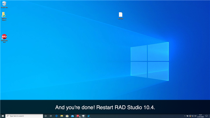Open Cortana from the taskbar
Image resolution: width=210 pixels, height=118 pixels.
click(x=46, y=116)
